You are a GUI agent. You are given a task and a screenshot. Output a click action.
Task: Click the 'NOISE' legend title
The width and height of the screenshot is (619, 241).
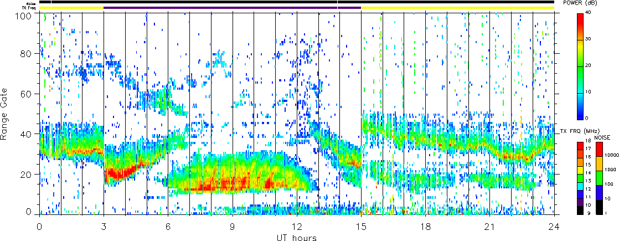click(602, 137)
